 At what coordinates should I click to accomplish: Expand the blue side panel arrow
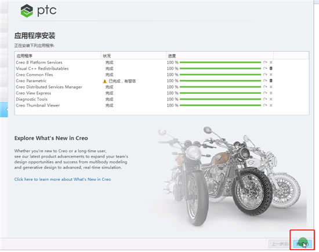4,109
